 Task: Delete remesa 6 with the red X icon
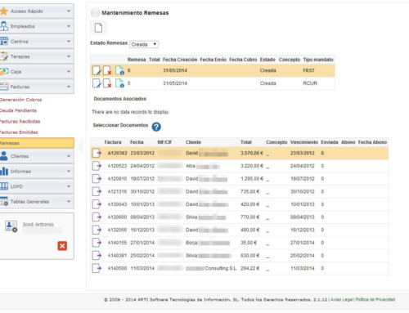pos(107,70)
